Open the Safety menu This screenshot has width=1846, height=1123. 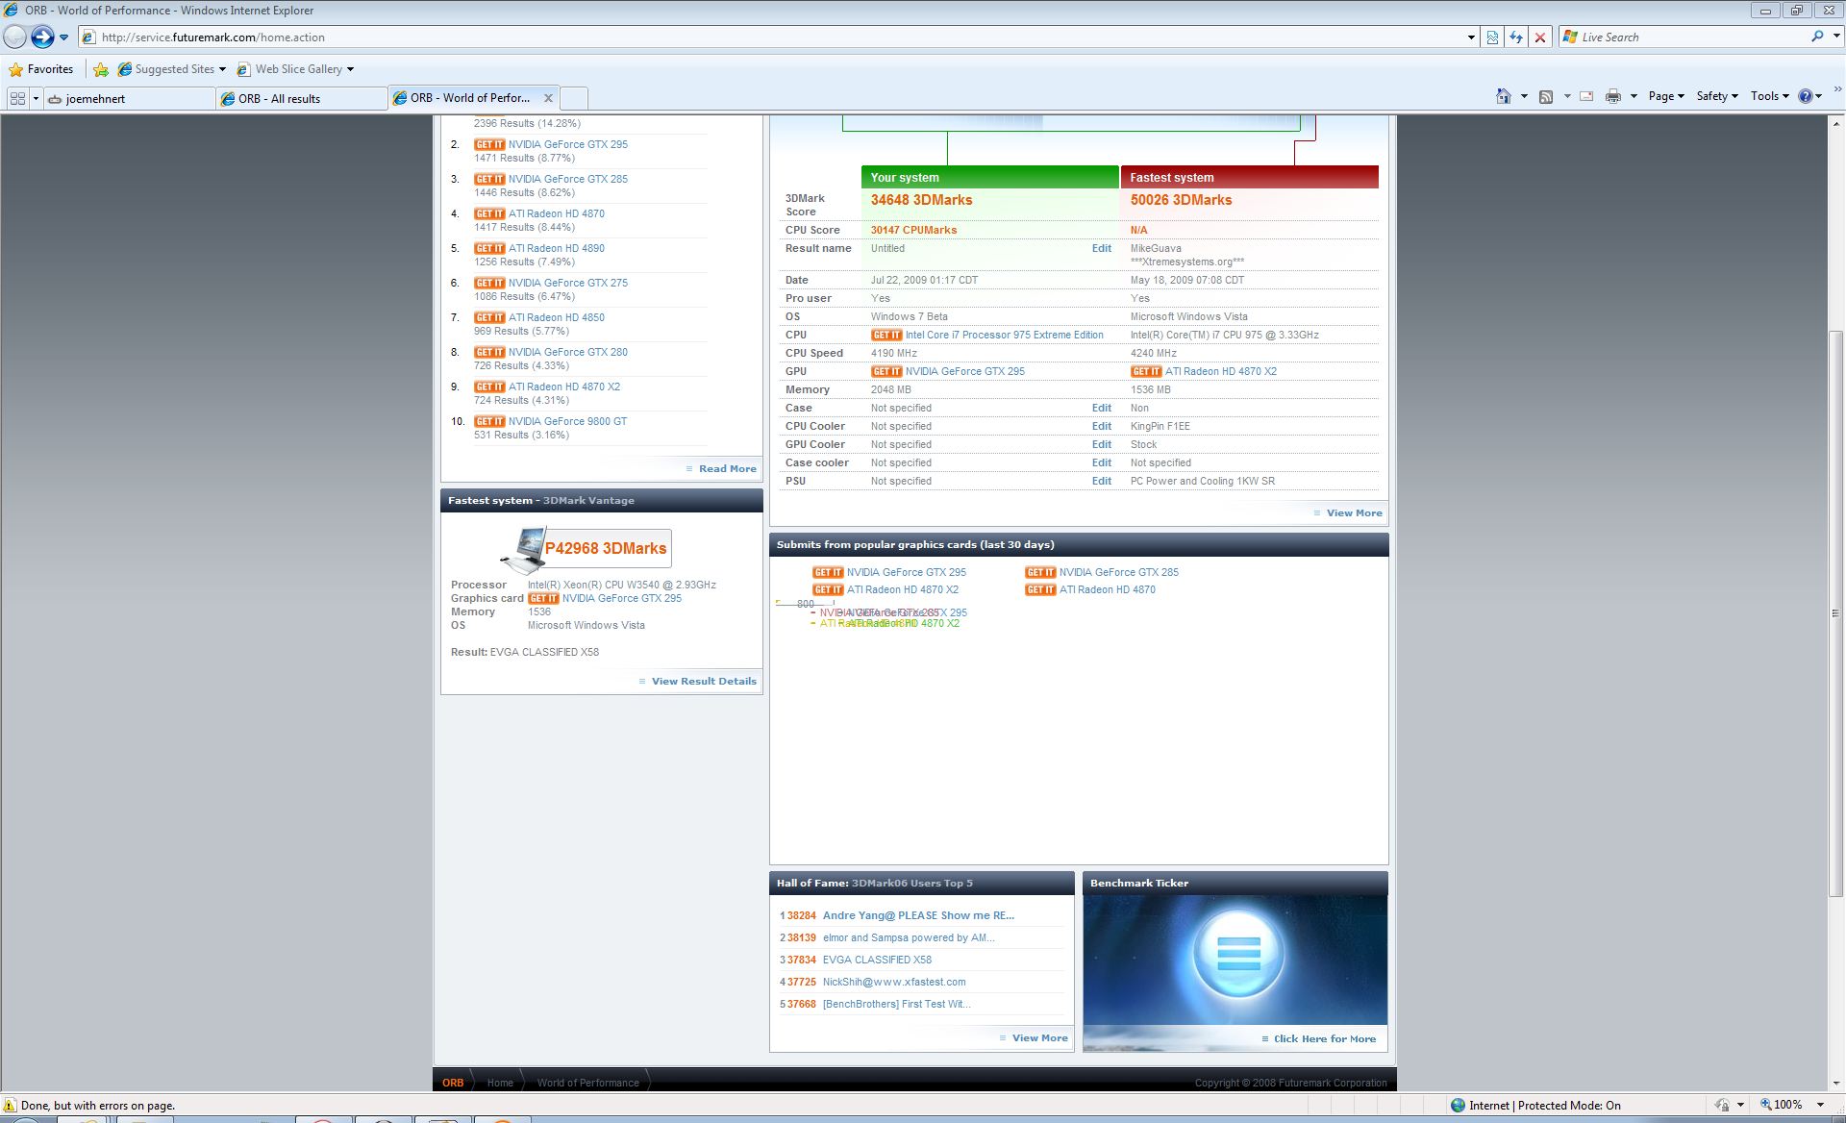click(x=1717, y=96)
